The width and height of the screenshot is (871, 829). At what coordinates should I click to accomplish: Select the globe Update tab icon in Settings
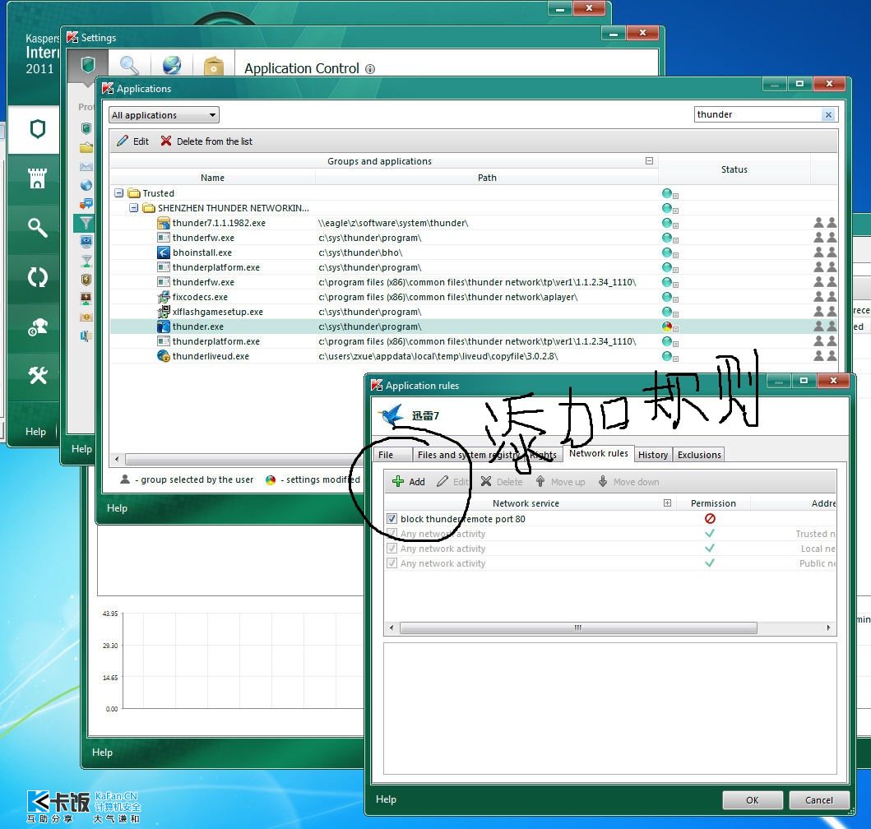(172, 66)
